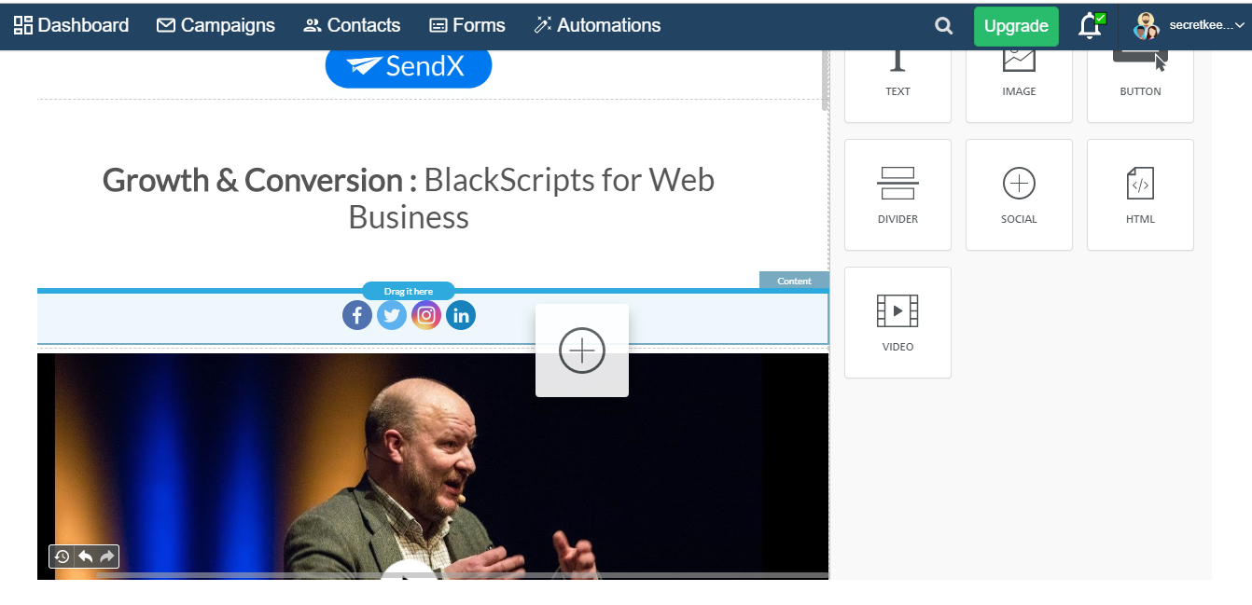1252x605 pixels.
Task: Add a Video block
Action: point(897,322)
